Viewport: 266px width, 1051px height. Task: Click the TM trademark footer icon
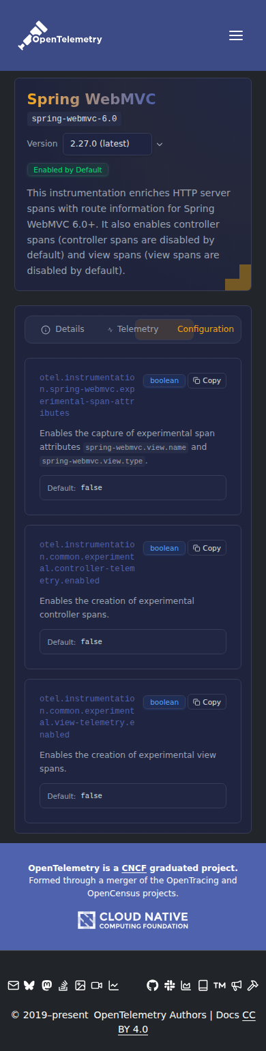point(219,985)
